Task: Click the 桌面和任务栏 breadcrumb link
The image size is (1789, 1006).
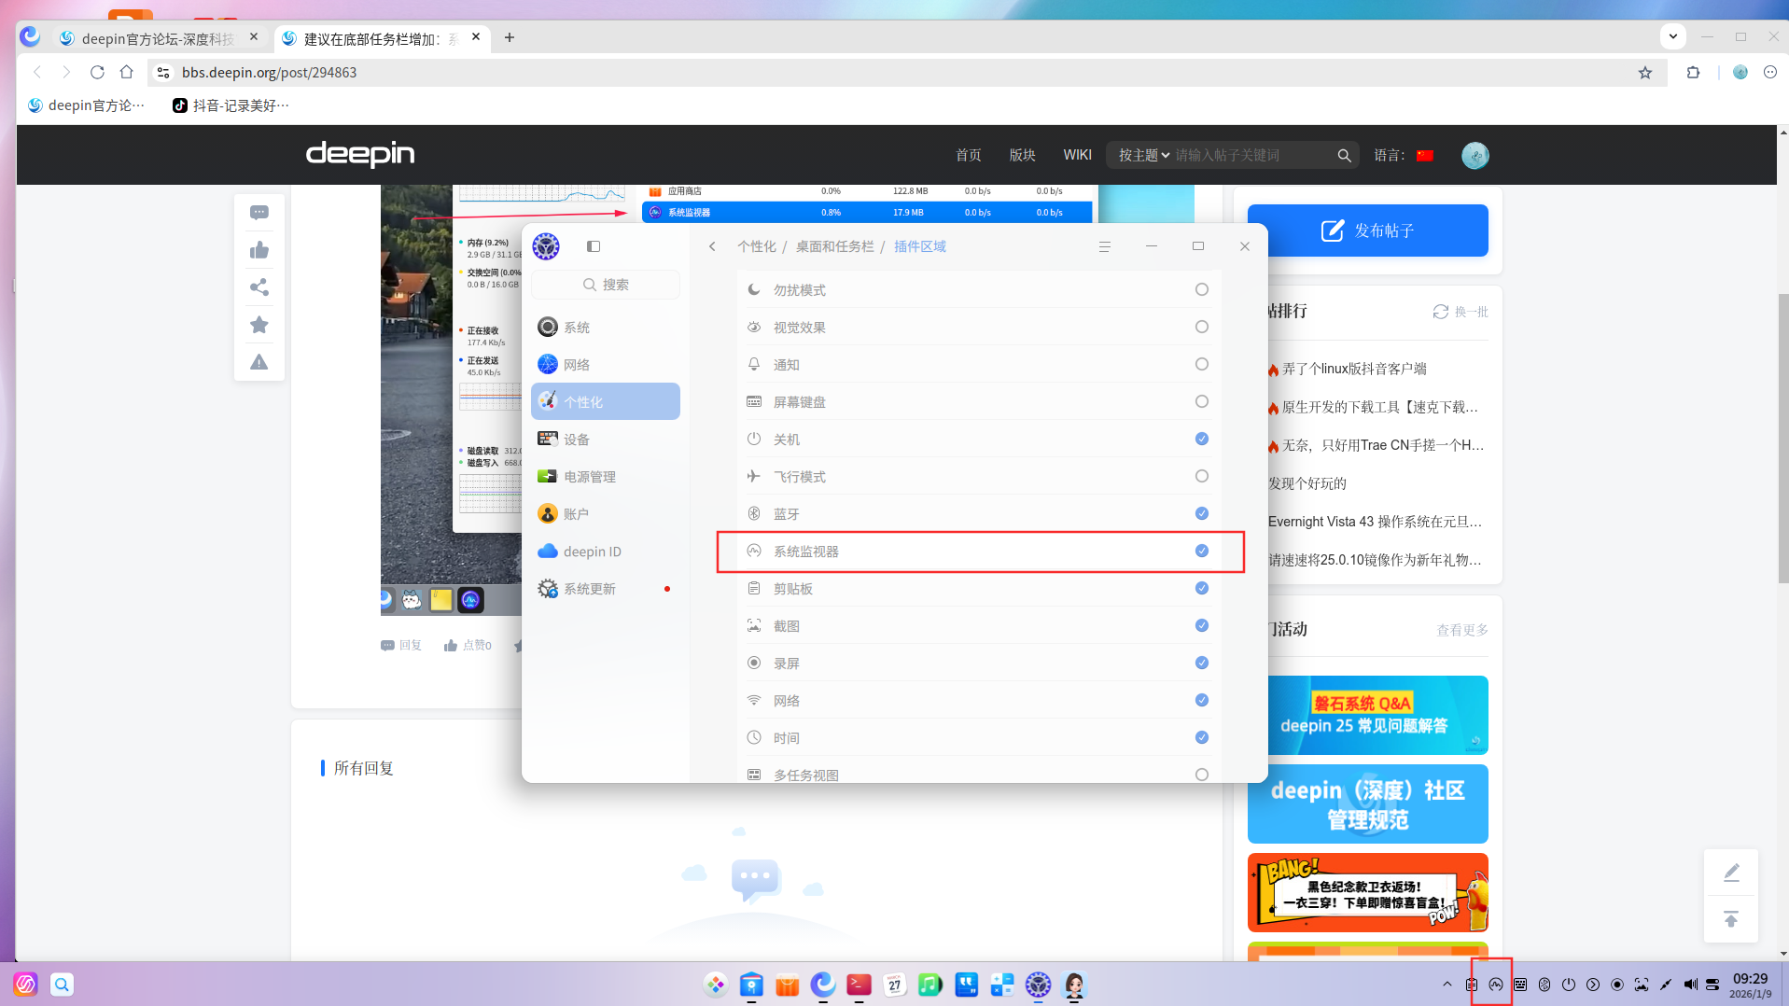Action: click(x=835, y=246)
